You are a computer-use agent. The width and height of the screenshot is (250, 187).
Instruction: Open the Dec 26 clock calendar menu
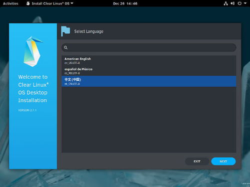(125, 3)
